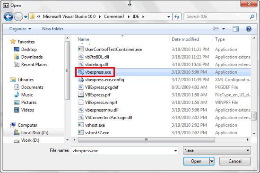Click vshost.exe file icon
This screenshot has height=173, width=260.
(x=81, y=125)
